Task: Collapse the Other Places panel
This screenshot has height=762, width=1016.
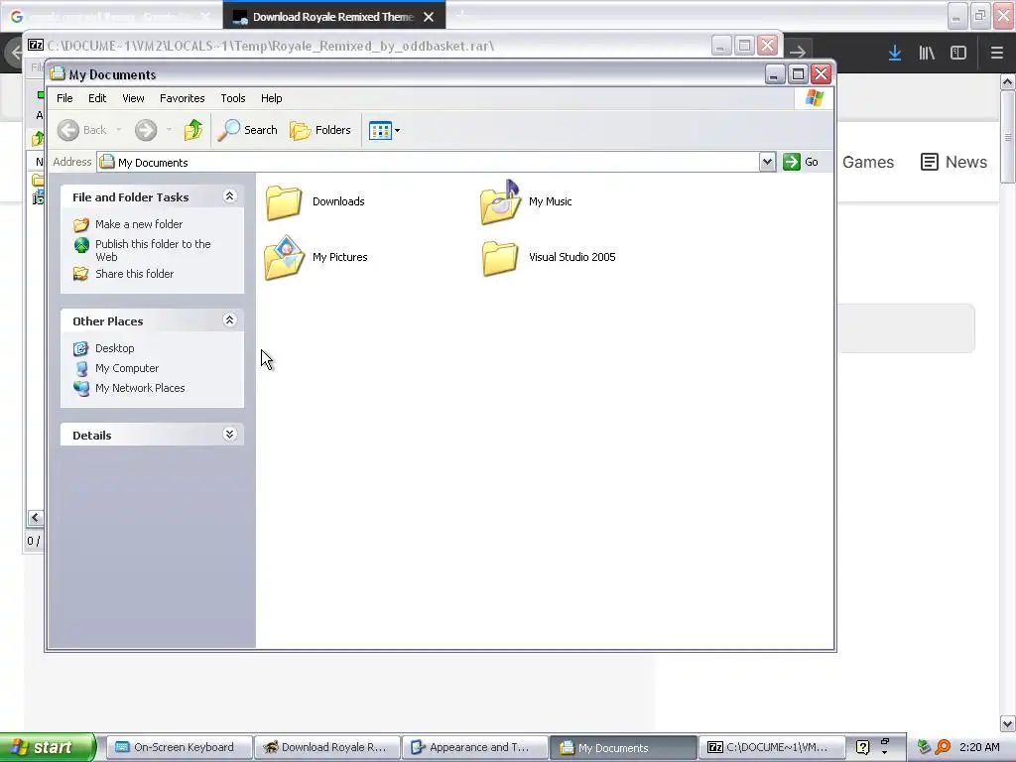Action: click(x=229, y=320)
